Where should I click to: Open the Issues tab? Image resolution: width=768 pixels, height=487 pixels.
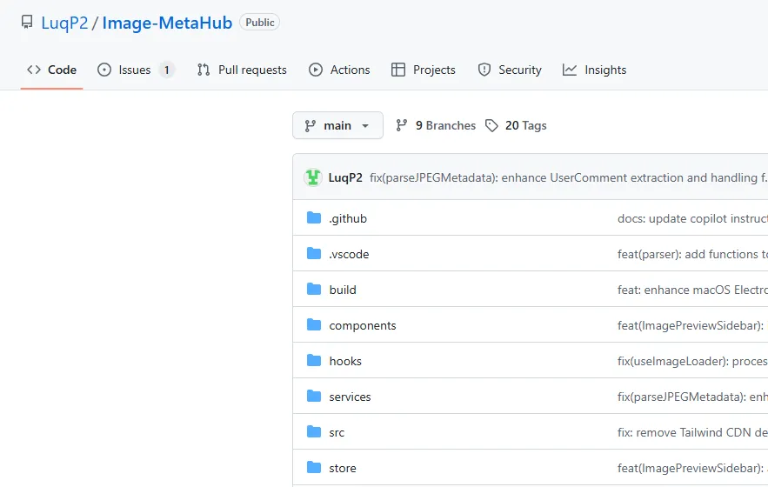point(135,70)
